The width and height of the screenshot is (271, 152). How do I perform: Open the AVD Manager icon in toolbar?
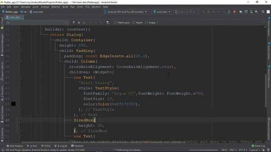pos(251,12)
